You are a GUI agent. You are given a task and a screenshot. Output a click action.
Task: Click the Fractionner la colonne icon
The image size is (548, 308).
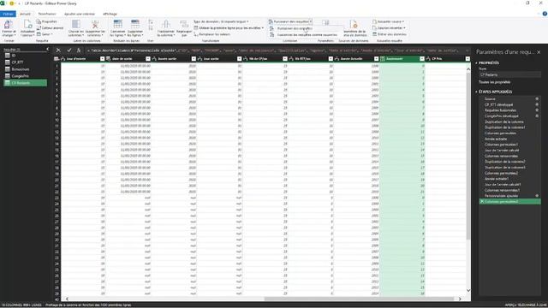[x=166, y=24]
